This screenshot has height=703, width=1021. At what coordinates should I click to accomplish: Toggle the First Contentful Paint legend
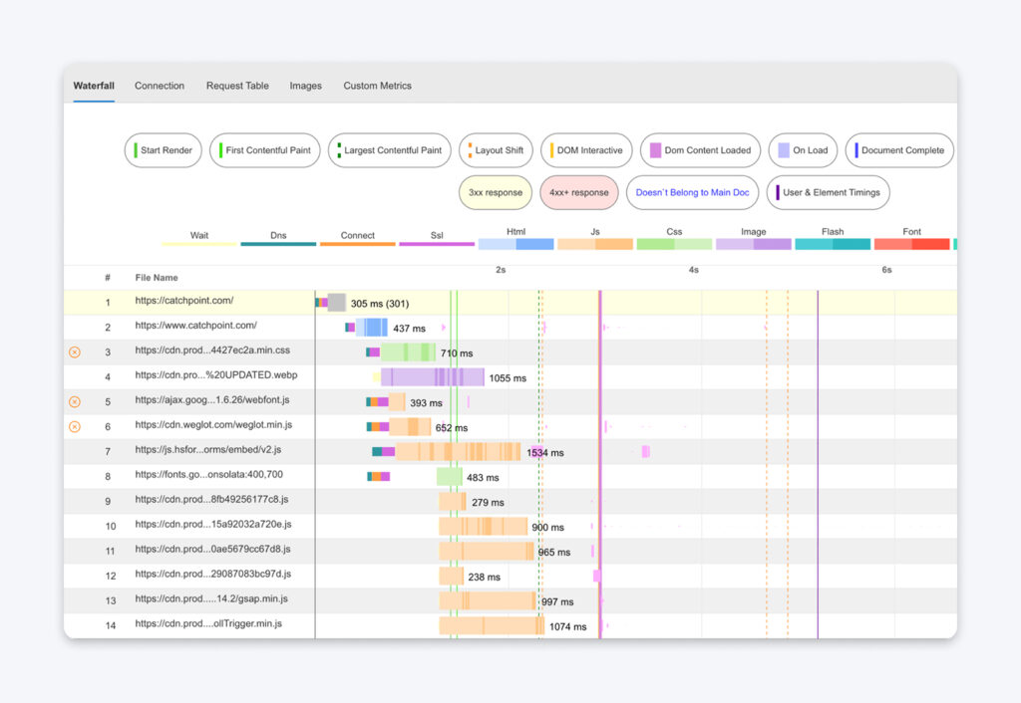click(x=264, y=149)
